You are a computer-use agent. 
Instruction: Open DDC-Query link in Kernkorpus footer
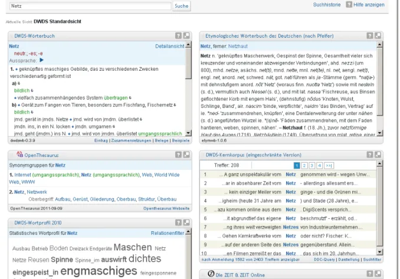pyautogui.click(x=324, y=260)
